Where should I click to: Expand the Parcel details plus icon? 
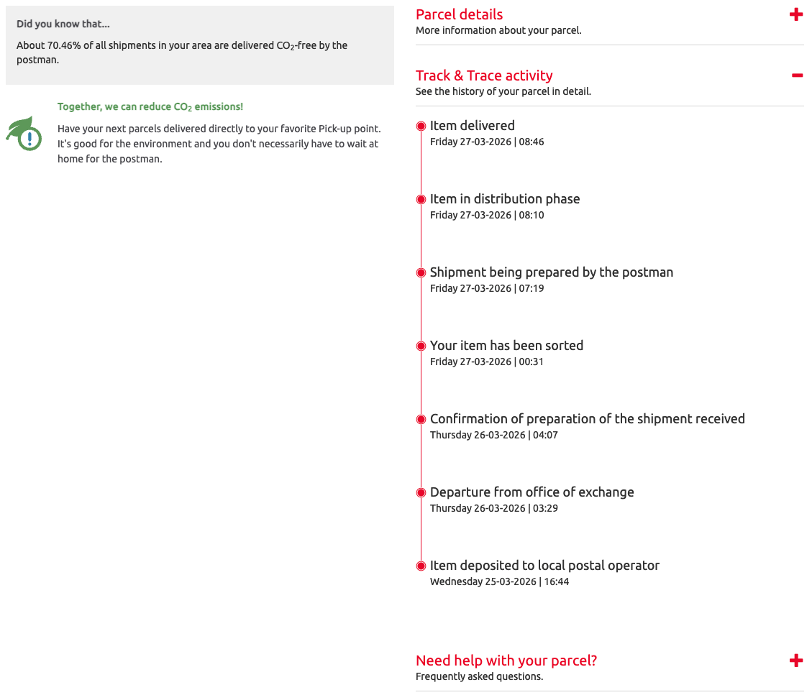[x=795, y=14]
